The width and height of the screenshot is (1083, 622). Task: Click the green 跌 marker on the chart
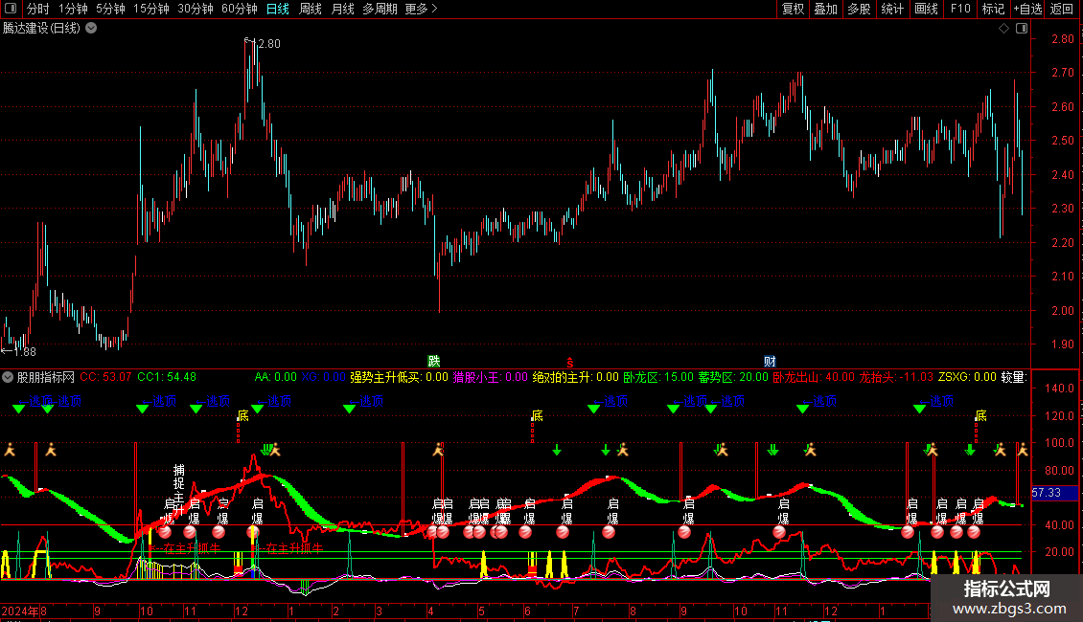[x=433, y=362]
